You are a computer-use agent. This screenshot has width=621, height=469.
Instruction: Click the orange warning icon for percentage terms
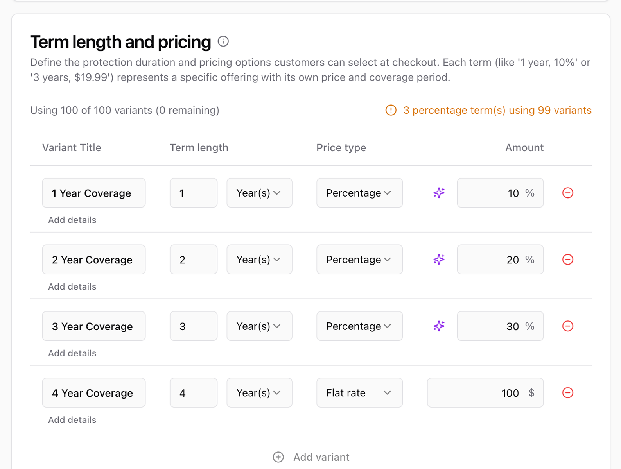point(391,110)
